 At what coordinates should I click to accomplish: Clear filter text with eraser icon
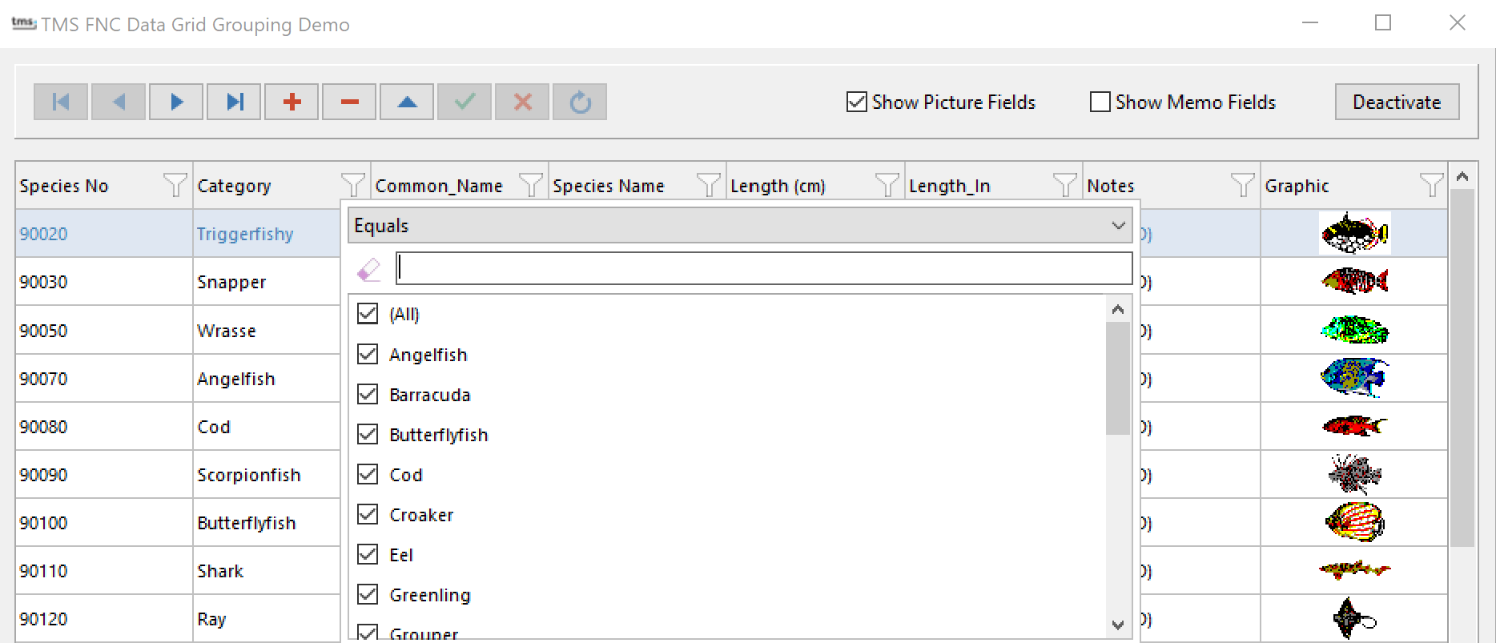(368, 269)
